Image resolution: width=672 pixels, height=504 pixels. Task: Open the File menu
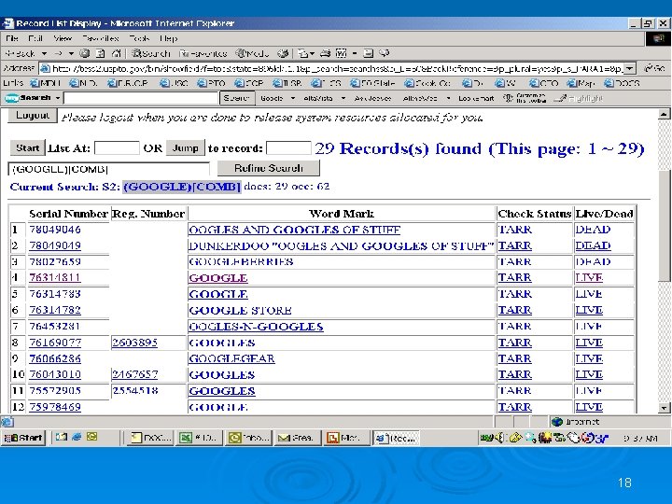click(12, 38)
